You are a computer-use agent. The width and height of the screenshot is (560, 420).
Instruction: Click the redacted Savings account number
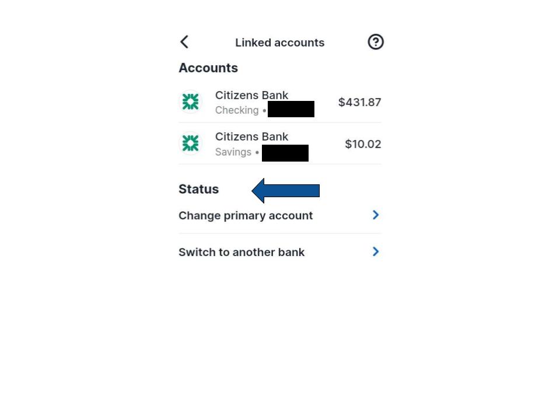[x=285, y=153]
